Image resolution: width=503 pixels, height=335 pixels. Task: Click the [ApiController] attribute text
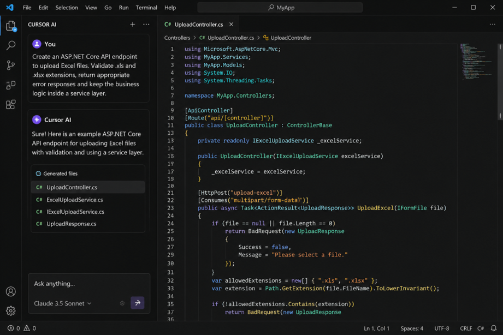[209, 110]
